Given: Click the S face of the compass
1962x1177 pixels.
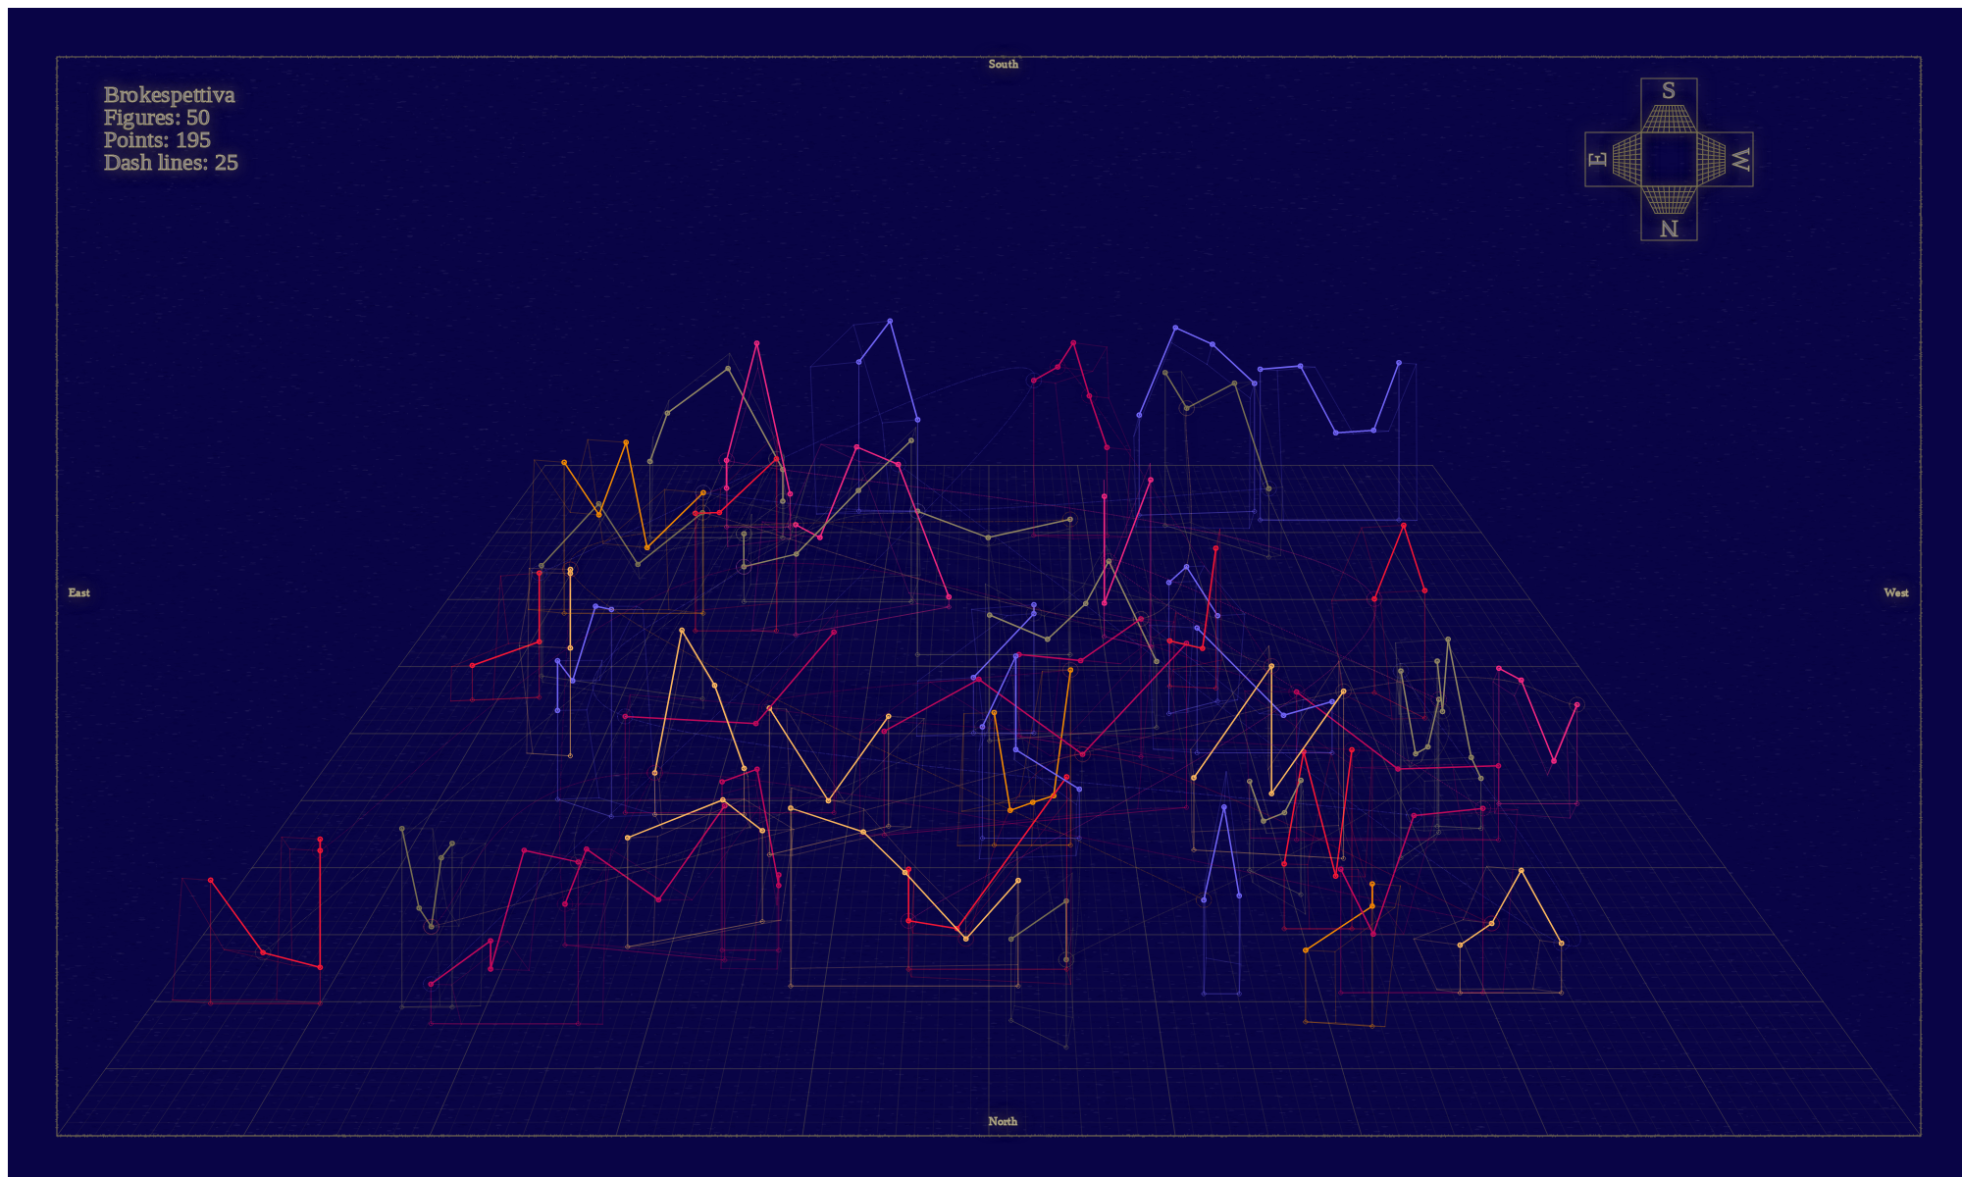Looking at the screenshot, I should point(1669,106).
